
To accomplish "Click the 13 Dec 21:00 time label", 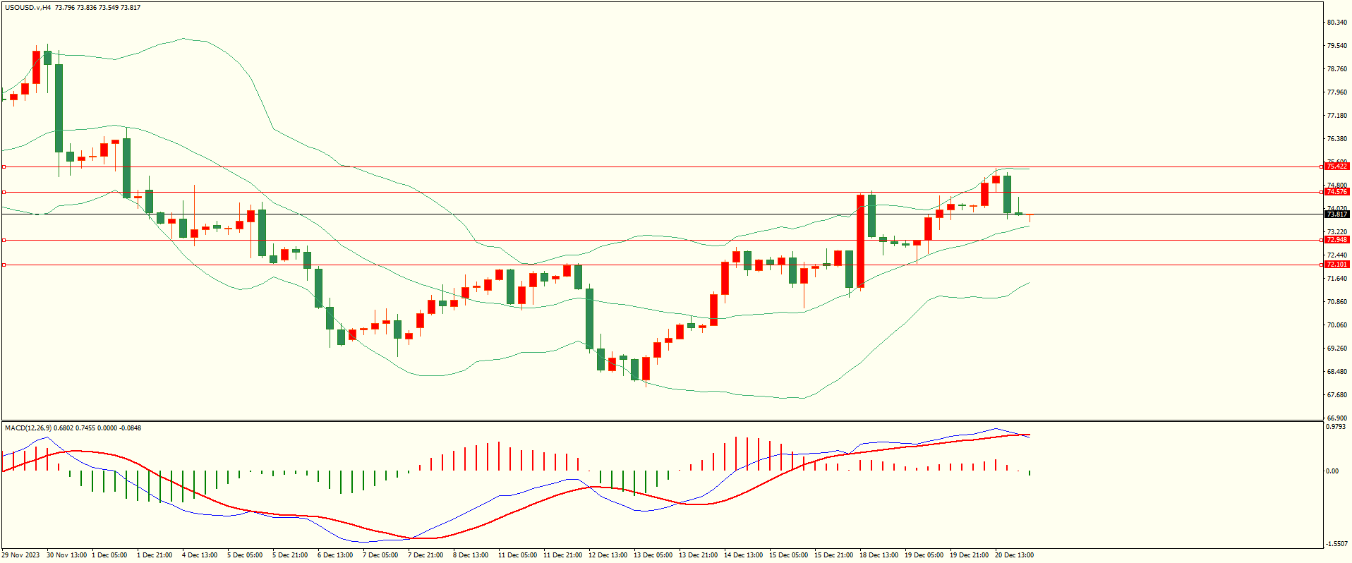I will click(698, 555).
